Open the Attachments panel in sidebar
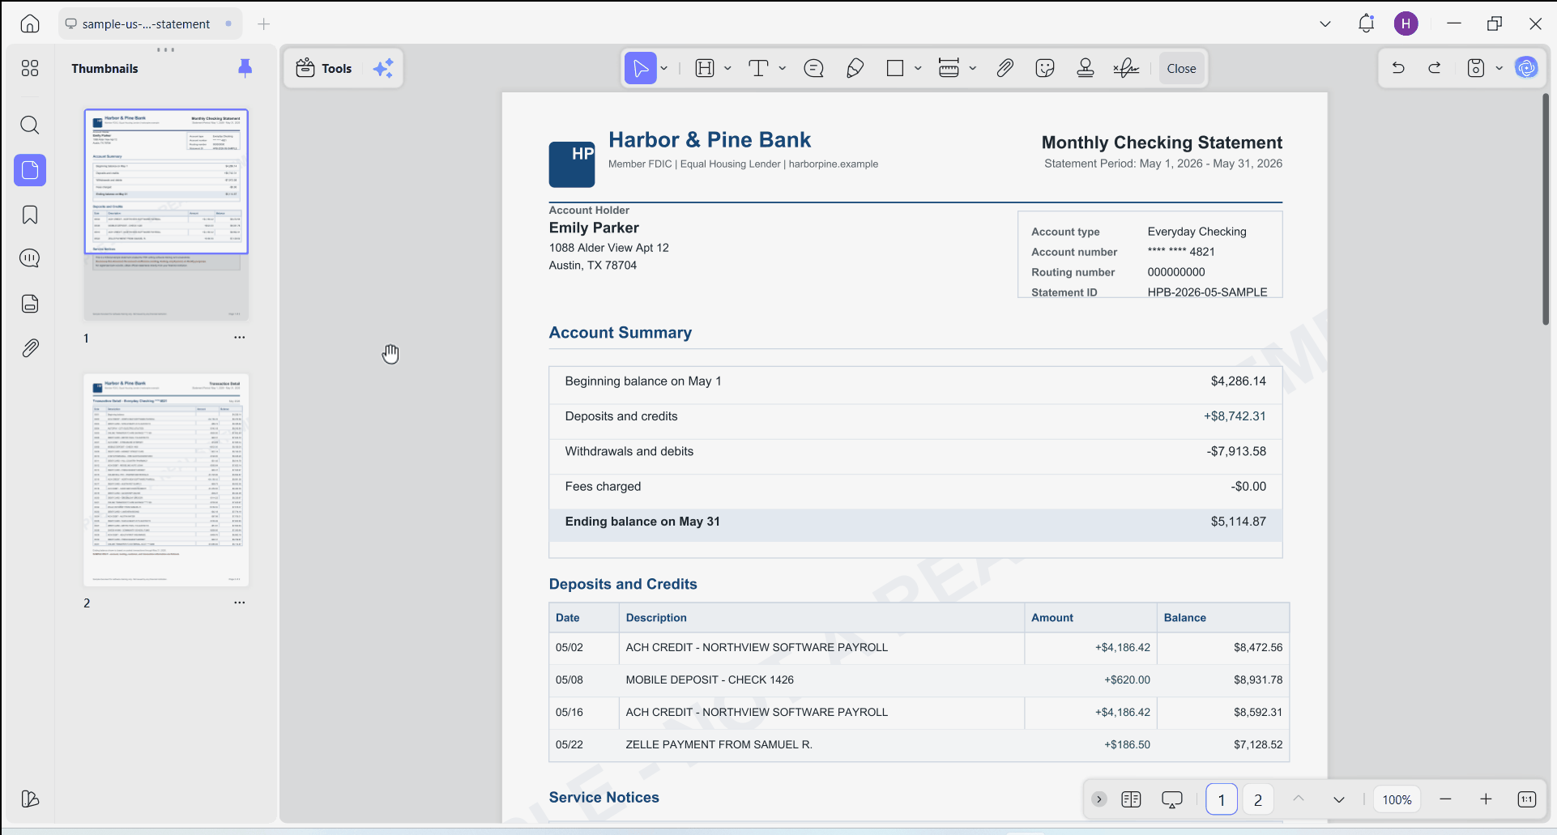Screen dimensions: 1557x835 (x=30, y=348)
